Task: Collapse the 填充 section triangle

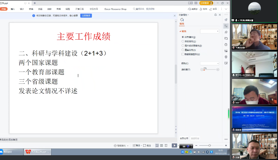Action: 180,31
